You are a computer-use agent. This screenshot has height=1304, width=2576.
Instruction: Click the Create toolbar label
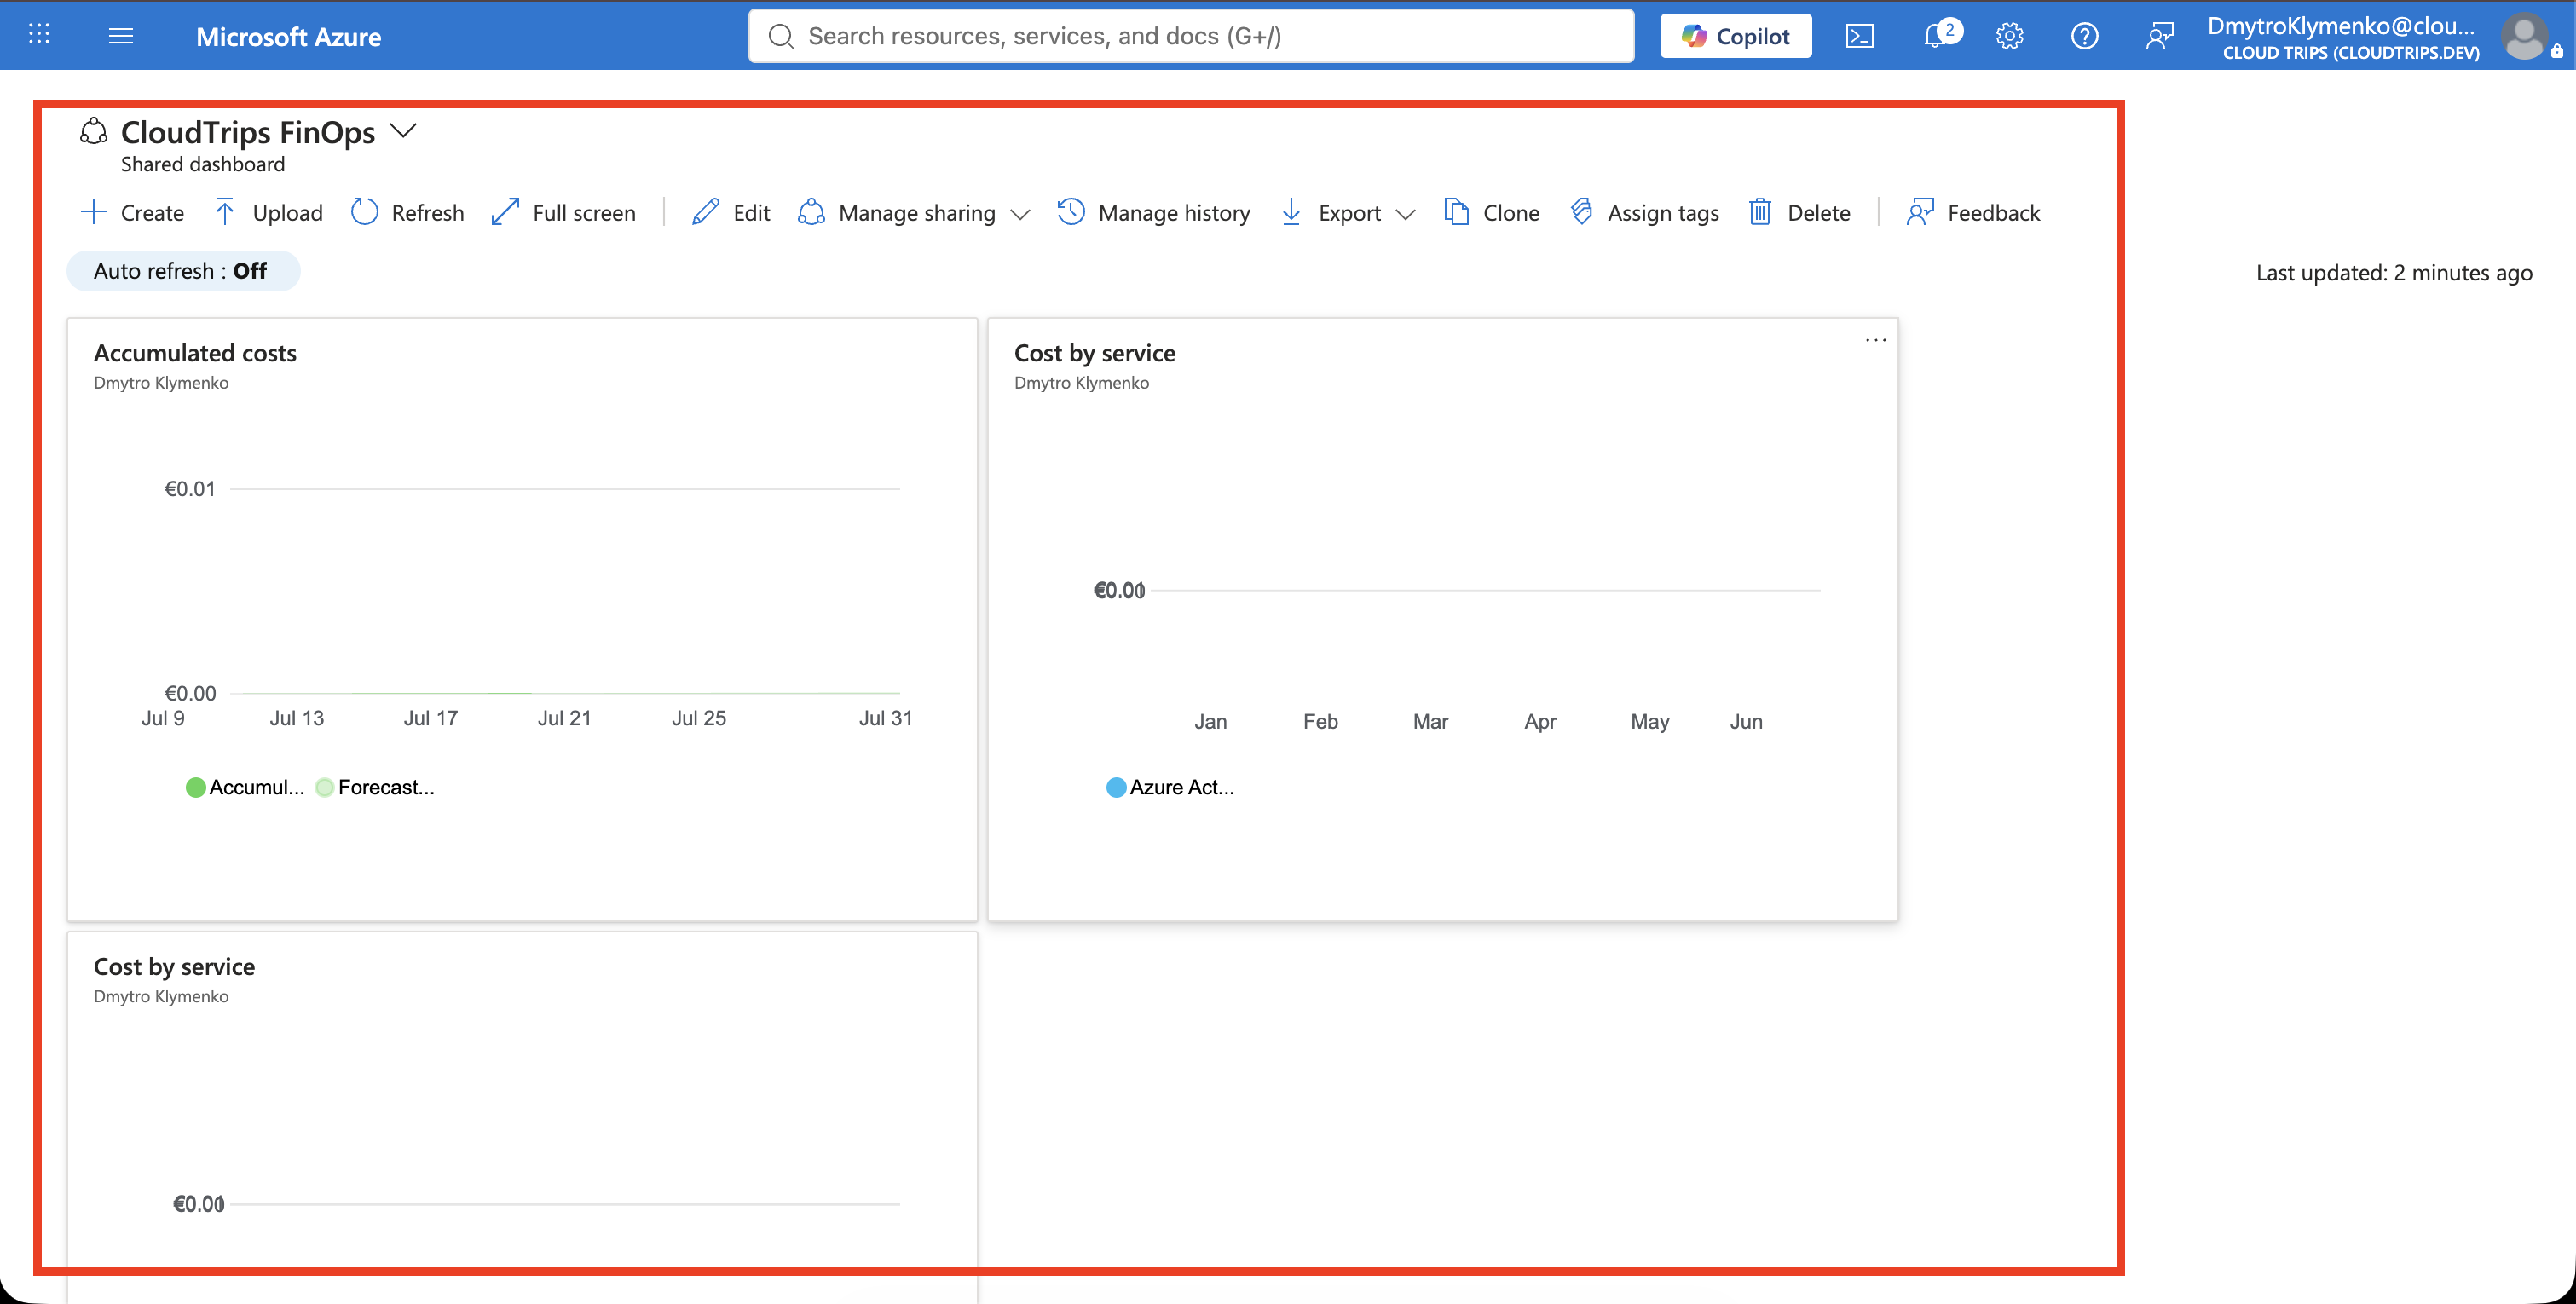152,213
